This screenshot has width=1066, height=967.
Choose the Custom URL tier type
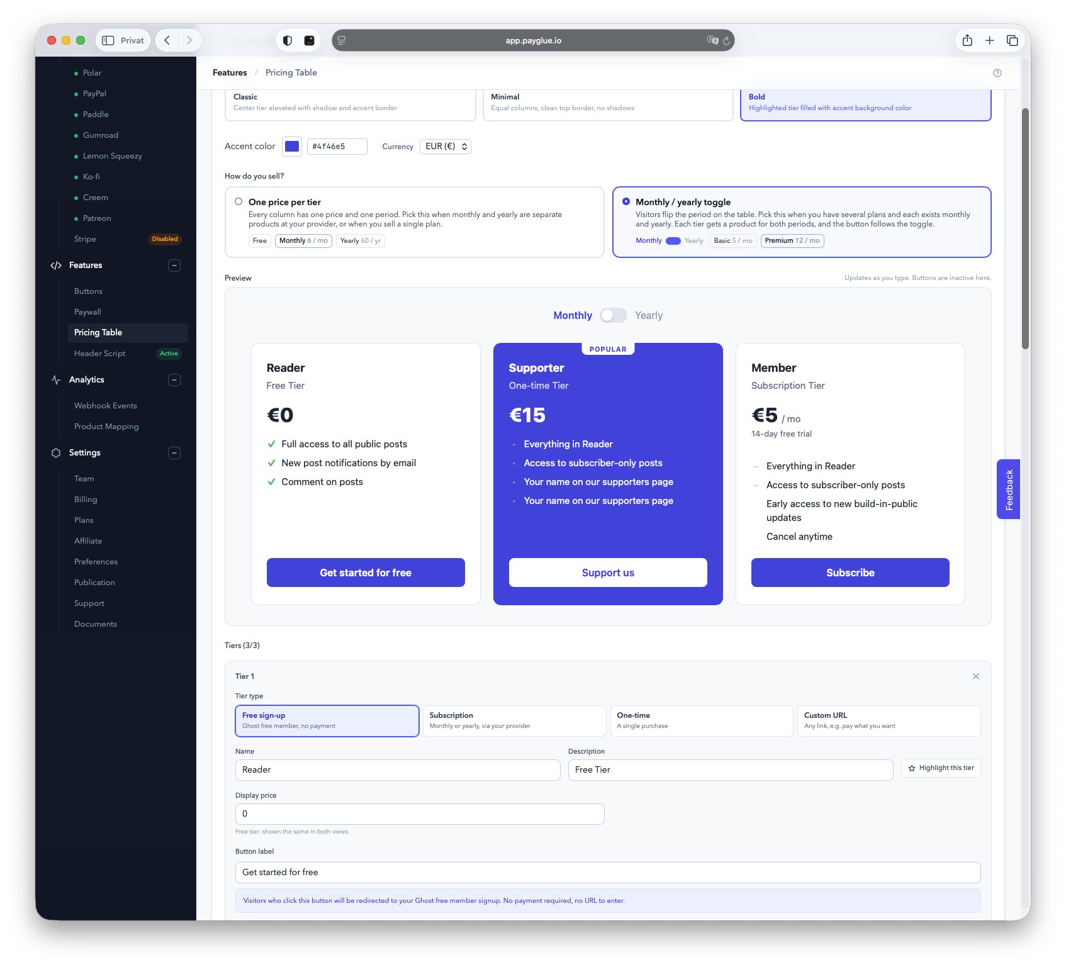tap(889, 721)
